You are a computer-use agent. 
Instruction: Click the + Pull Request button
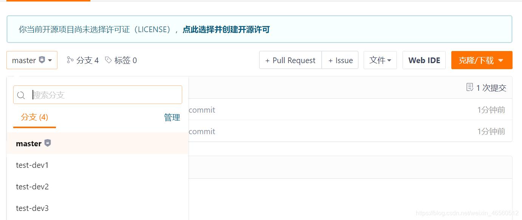pos(290,60)
